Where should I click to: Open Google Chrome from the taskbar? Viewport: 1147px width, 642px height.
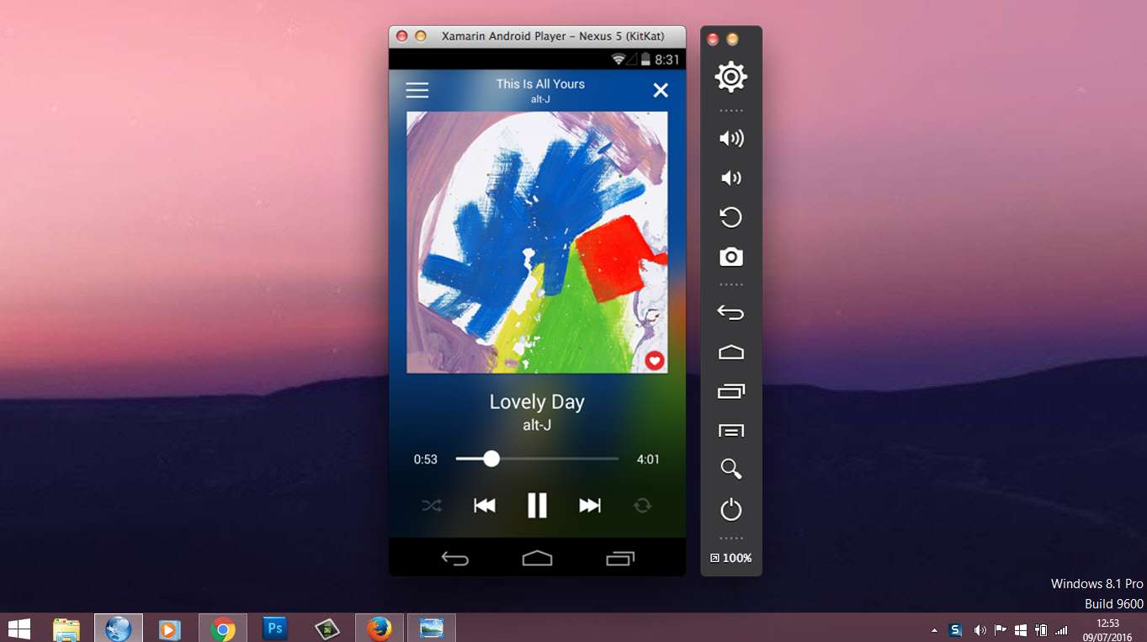pos(223,629)
